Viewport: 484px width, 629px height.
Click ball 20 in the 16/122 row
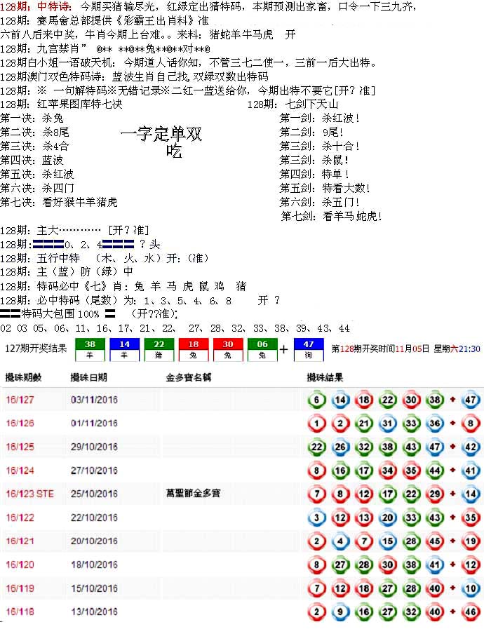pos(387,518)
